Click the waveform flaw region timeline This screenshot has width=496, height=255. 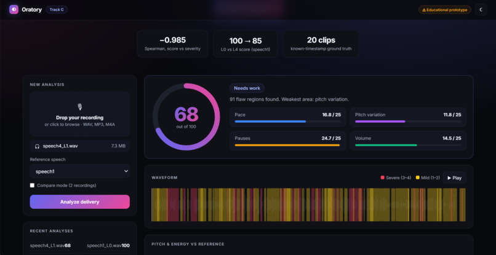(308, 205)
